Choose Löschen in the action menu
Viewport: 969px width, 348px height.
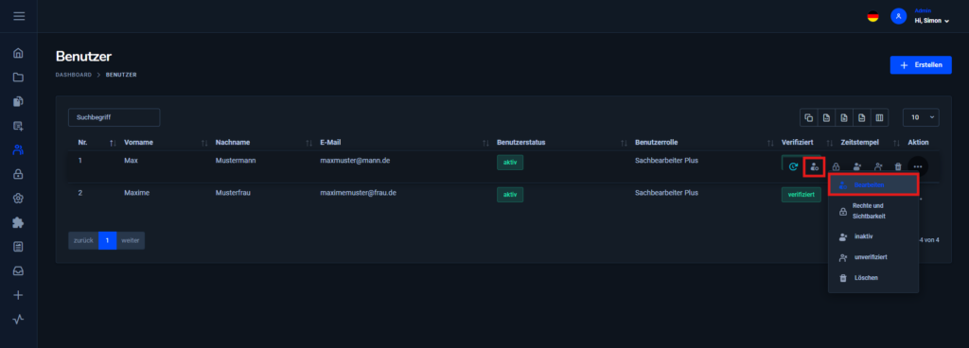click(x=873, y=278)
